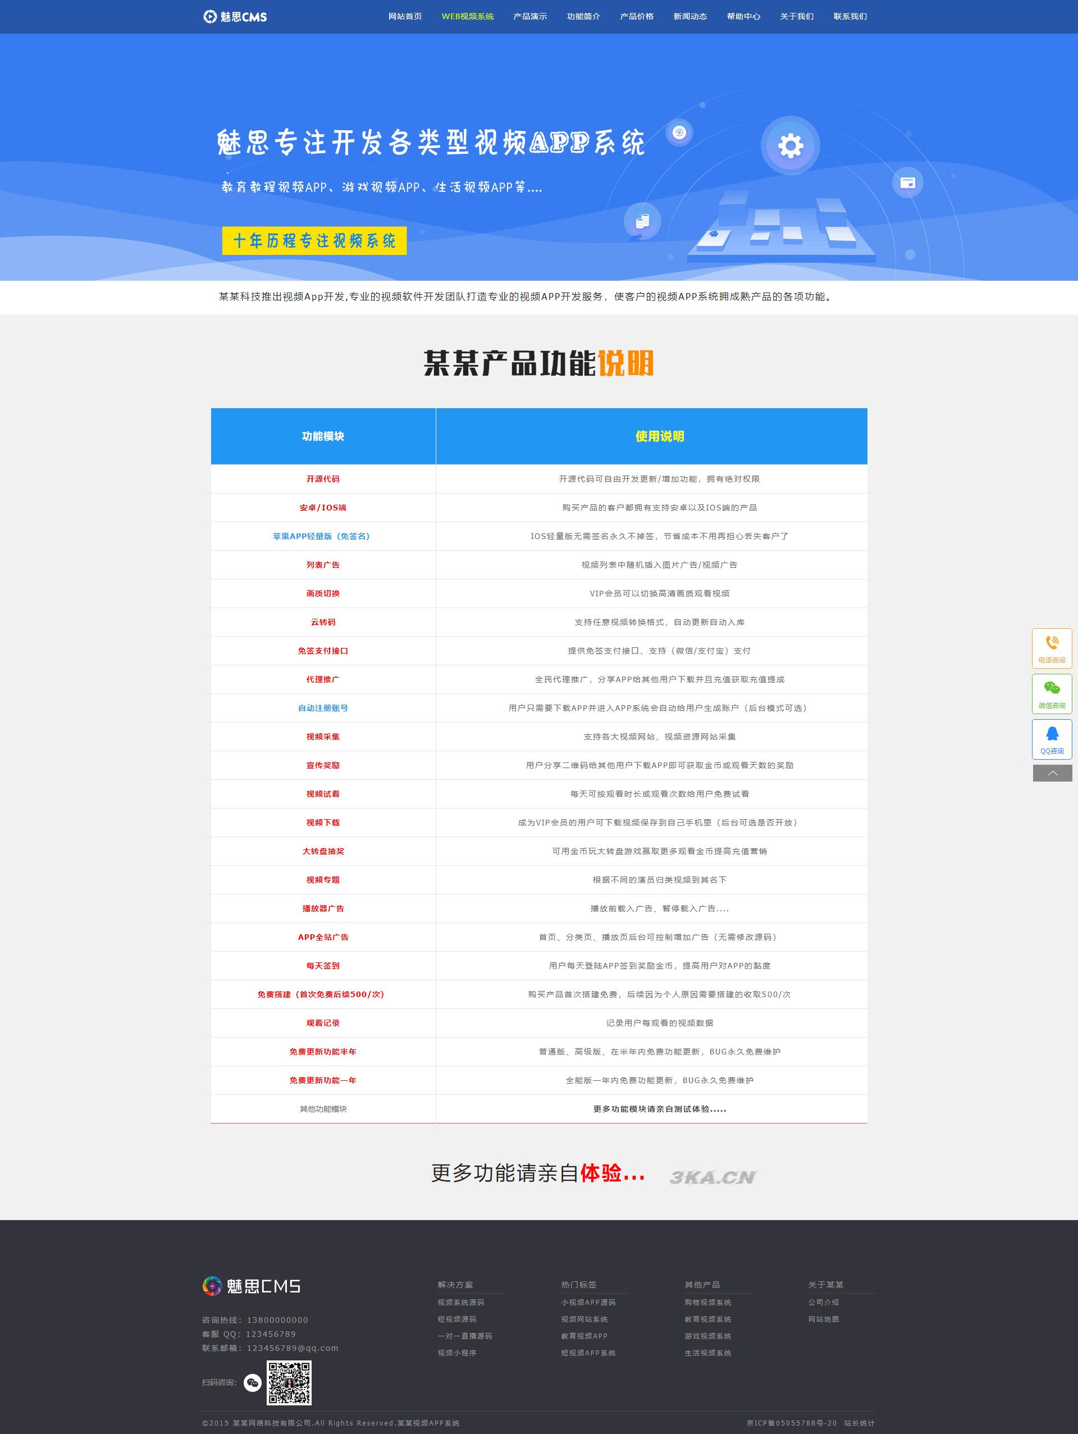Click the footer 魅思CMS colorful logo
Viewport: 1078px width, 1434px height.
(x=252, y=1286)
